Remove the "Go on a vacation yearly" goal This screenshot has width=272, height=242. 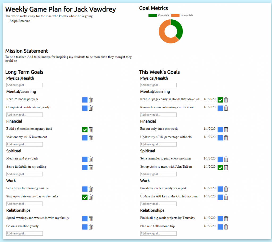pyautogui.click(x=91, y=227)
